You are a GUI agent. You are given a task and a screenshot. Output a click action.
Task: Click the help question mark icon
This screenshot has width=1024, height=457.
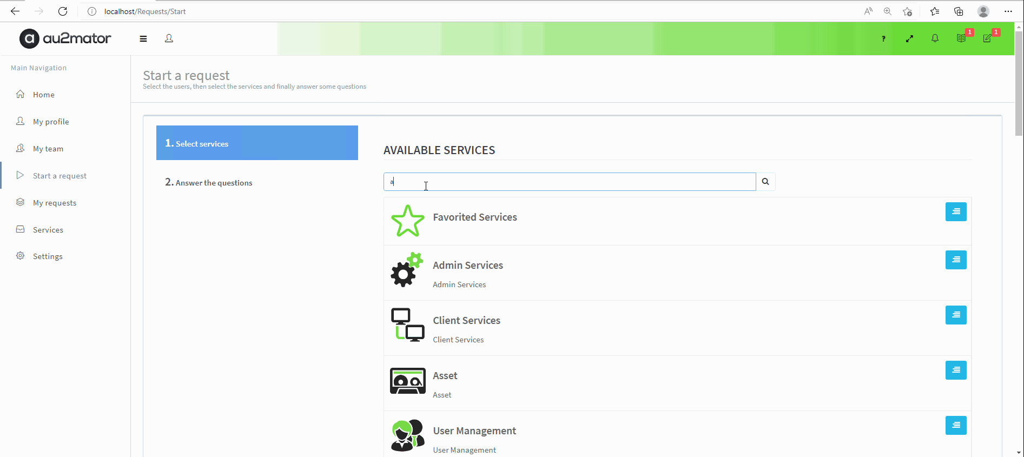(x=883, y=38)
